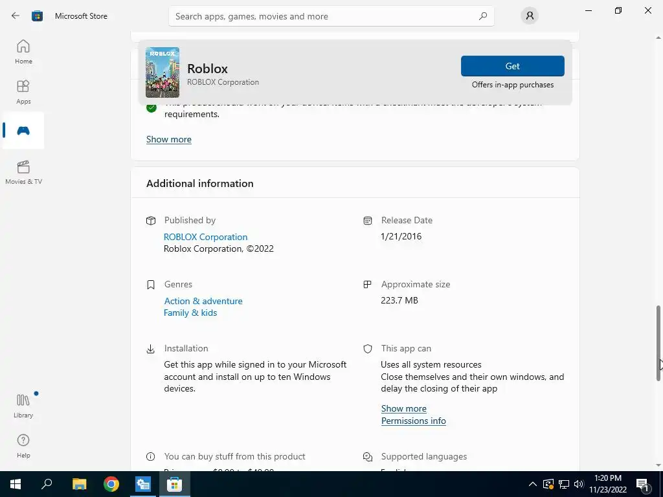This screenshot has width=663, height=497.
Task: Open the Permissions info link
Action: pos(414,421)
